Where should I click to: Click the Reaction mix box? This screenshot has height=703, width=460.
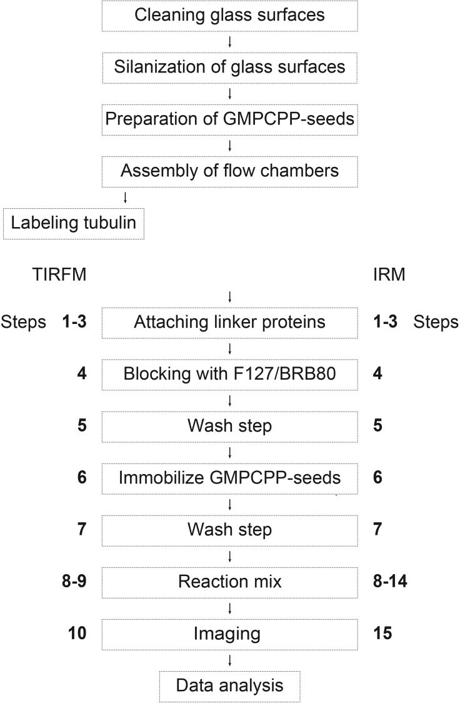point(230,582)
